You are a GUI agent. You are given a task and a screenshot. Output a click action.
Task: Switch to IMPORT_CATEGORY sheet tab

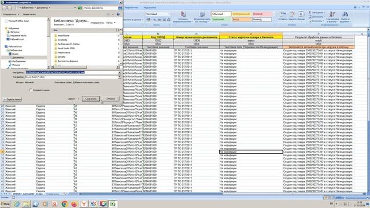point(28,194)
